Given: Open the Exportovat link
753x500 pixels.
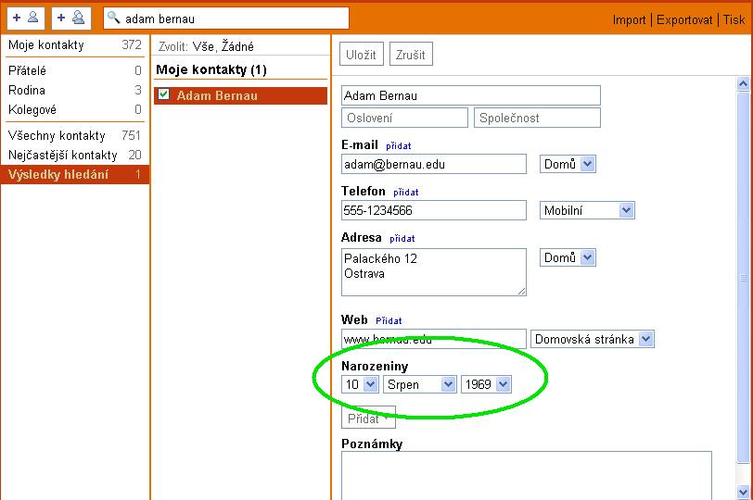Looking at the screenshot, I should click(x=684, y=19).
